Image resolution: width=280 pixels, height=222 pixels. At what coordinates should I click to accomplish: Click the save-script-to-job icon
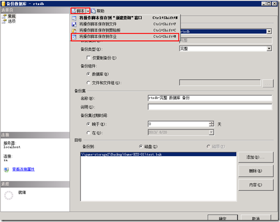[74, 37]
